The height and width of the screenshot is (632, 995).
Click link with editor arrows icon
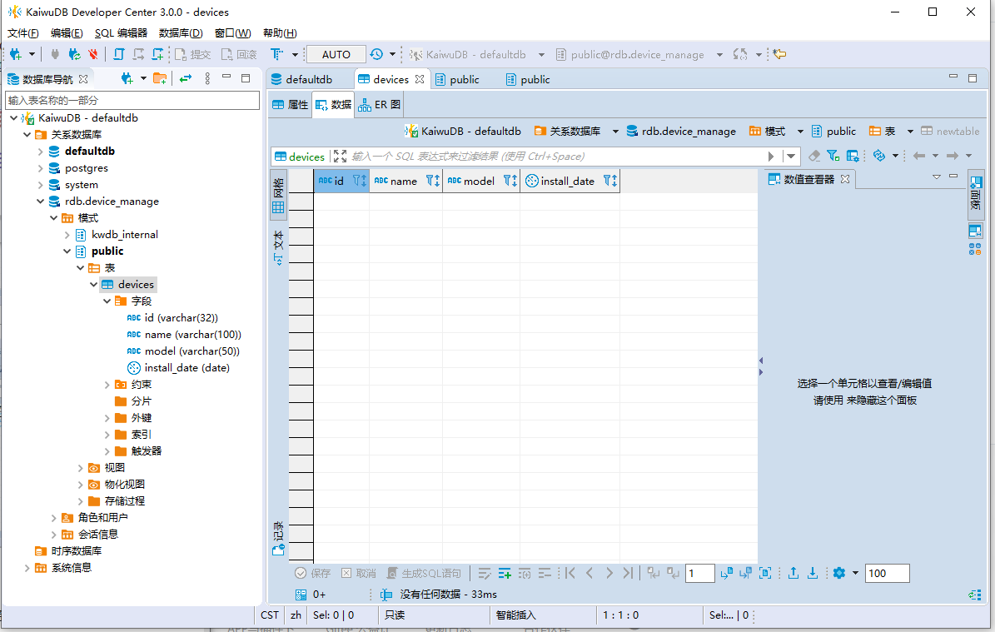click(186, 78)
